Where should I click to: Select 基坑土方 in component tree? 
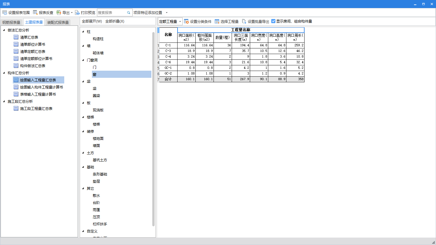[x=100, y=160]
